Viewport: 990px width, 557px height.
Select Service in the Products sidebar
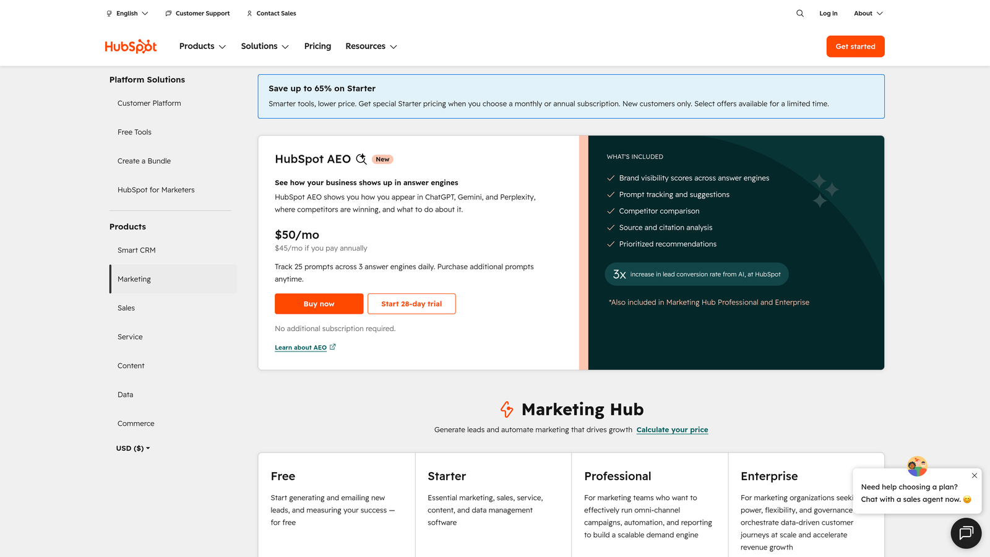(x=130, y=337)
